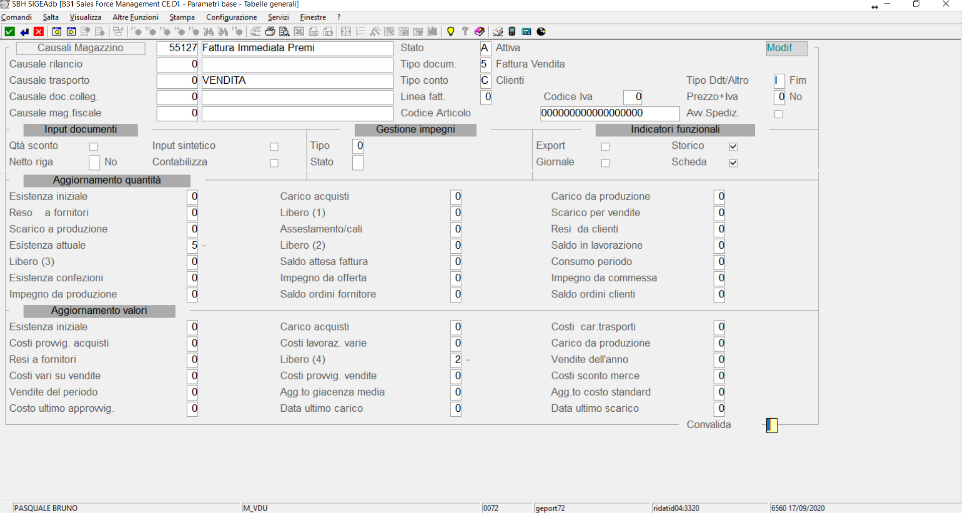Open the Configurazione menu
This screenshot has width=962, height=513.
click(231, 17)
